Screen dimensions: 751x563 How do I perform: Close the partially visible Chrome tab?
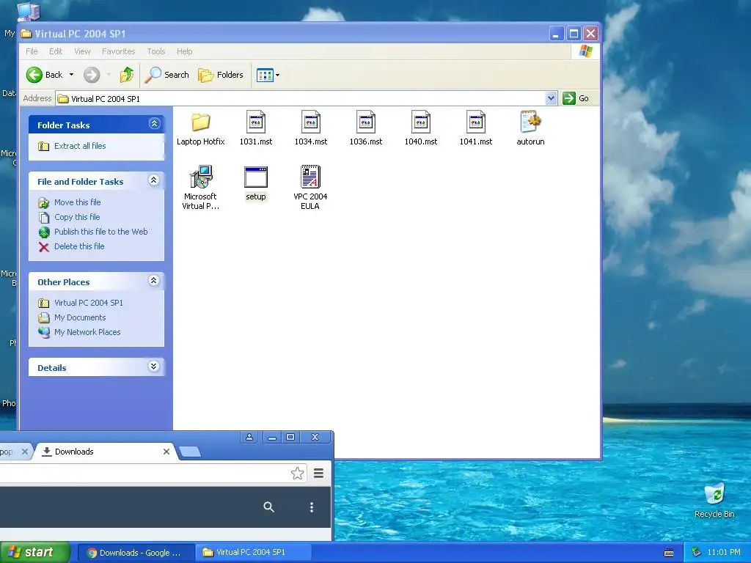click(x=25, y=452)
